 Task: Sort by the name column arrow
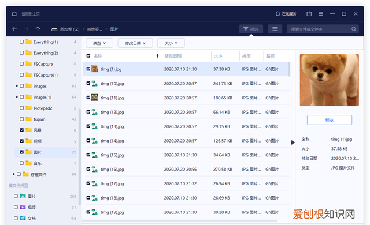pyautogui.click(x=157, y=56)
